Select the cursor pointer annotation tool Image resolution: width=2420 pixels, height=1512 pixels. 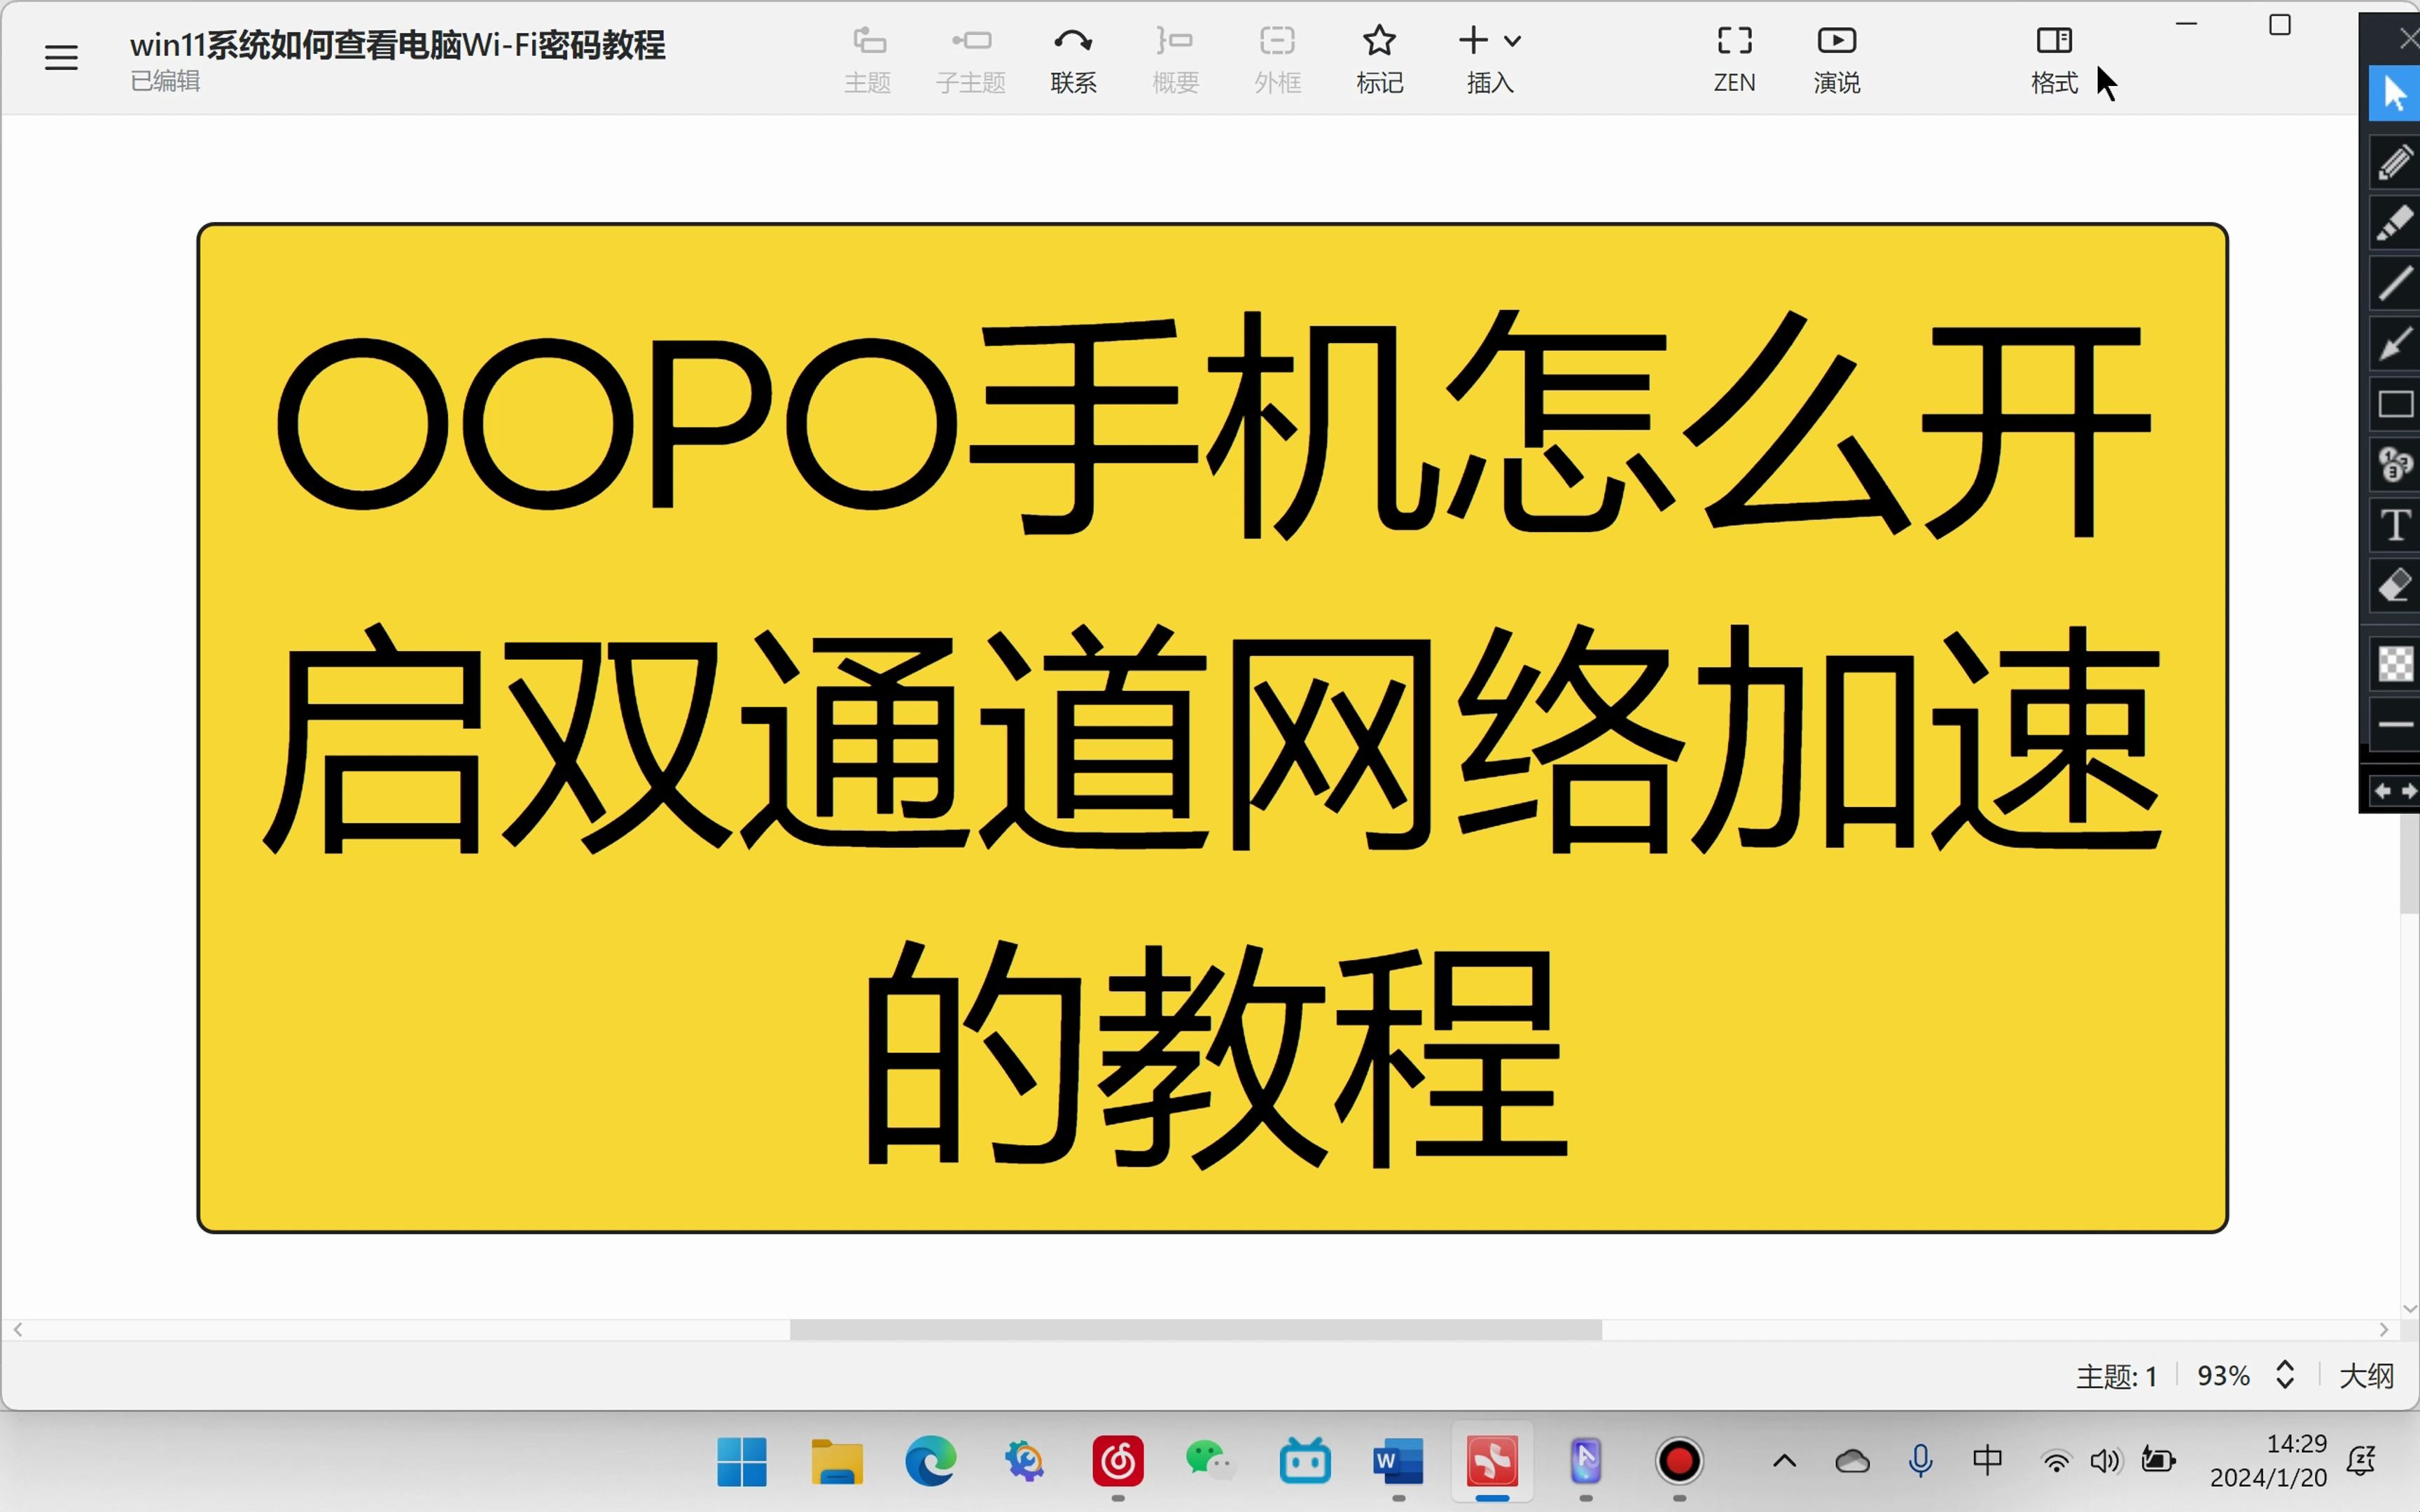click(2394, 93)
